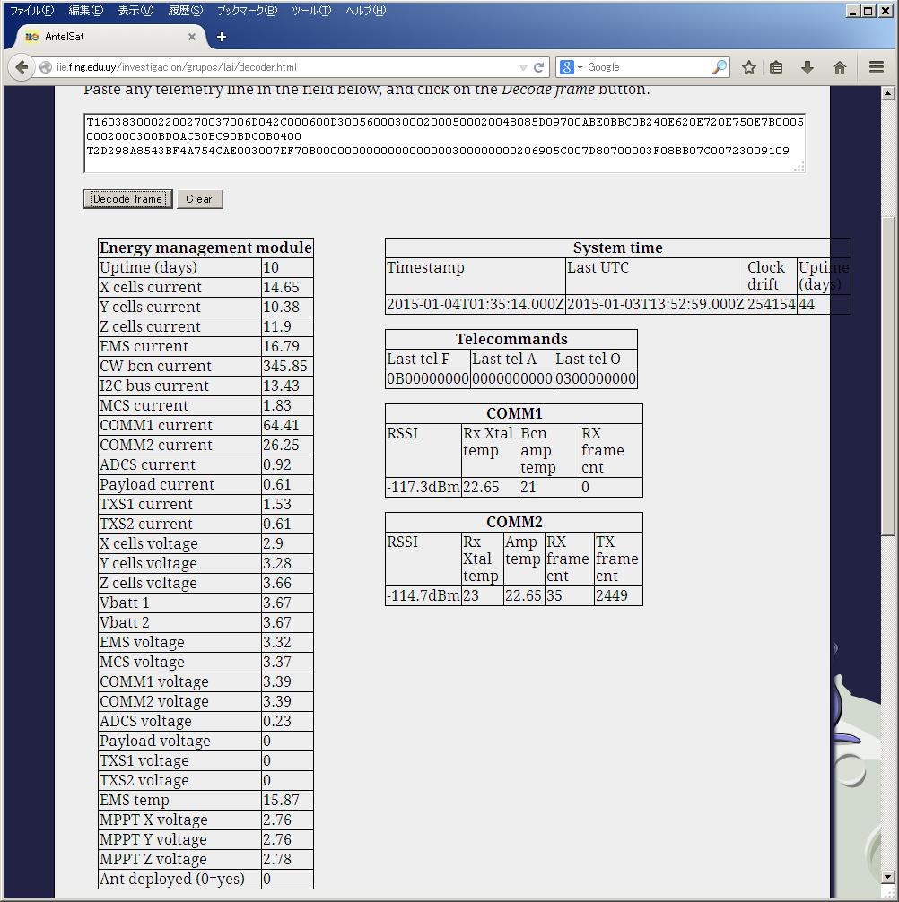Select the Last tel F value 0B00000000
This screenshot has height=902, width=899.
tap(428, 378)
